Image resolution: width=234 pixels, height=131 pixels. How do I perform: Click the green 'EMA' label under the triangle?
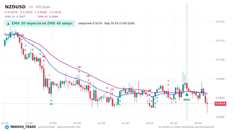click(x=187, y=100)
